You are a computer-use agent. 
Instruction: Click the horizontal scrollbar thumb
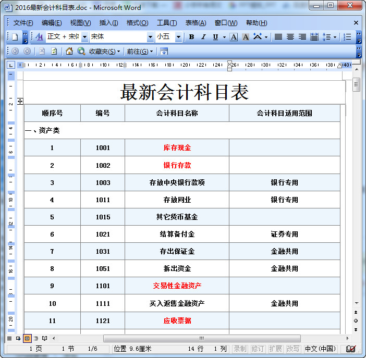(x=202, y=338)
